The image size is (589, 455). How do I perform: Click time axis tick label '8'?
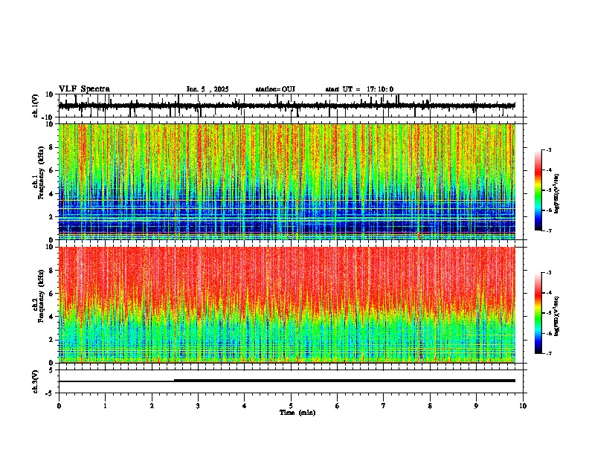tap(430, 406)
